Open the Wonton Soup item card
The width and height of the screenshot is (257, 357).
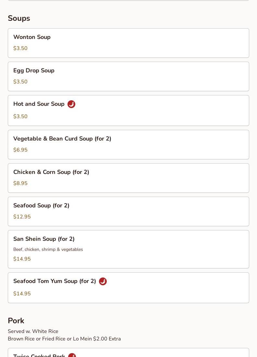pos(128,43)
